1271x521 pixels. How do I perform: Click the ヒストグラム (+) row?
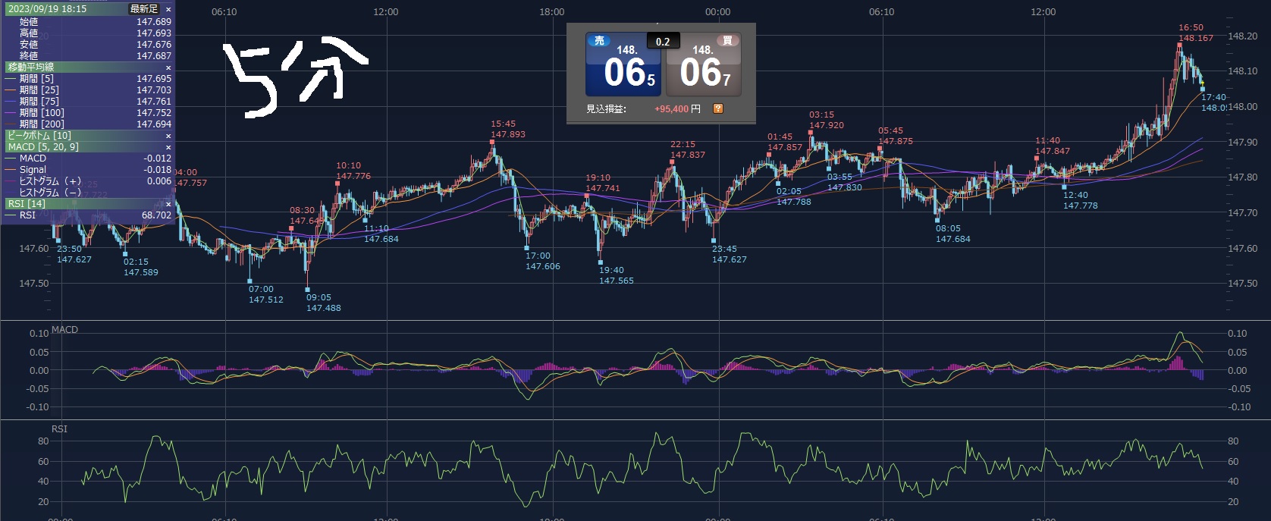[x=88, y=181]
